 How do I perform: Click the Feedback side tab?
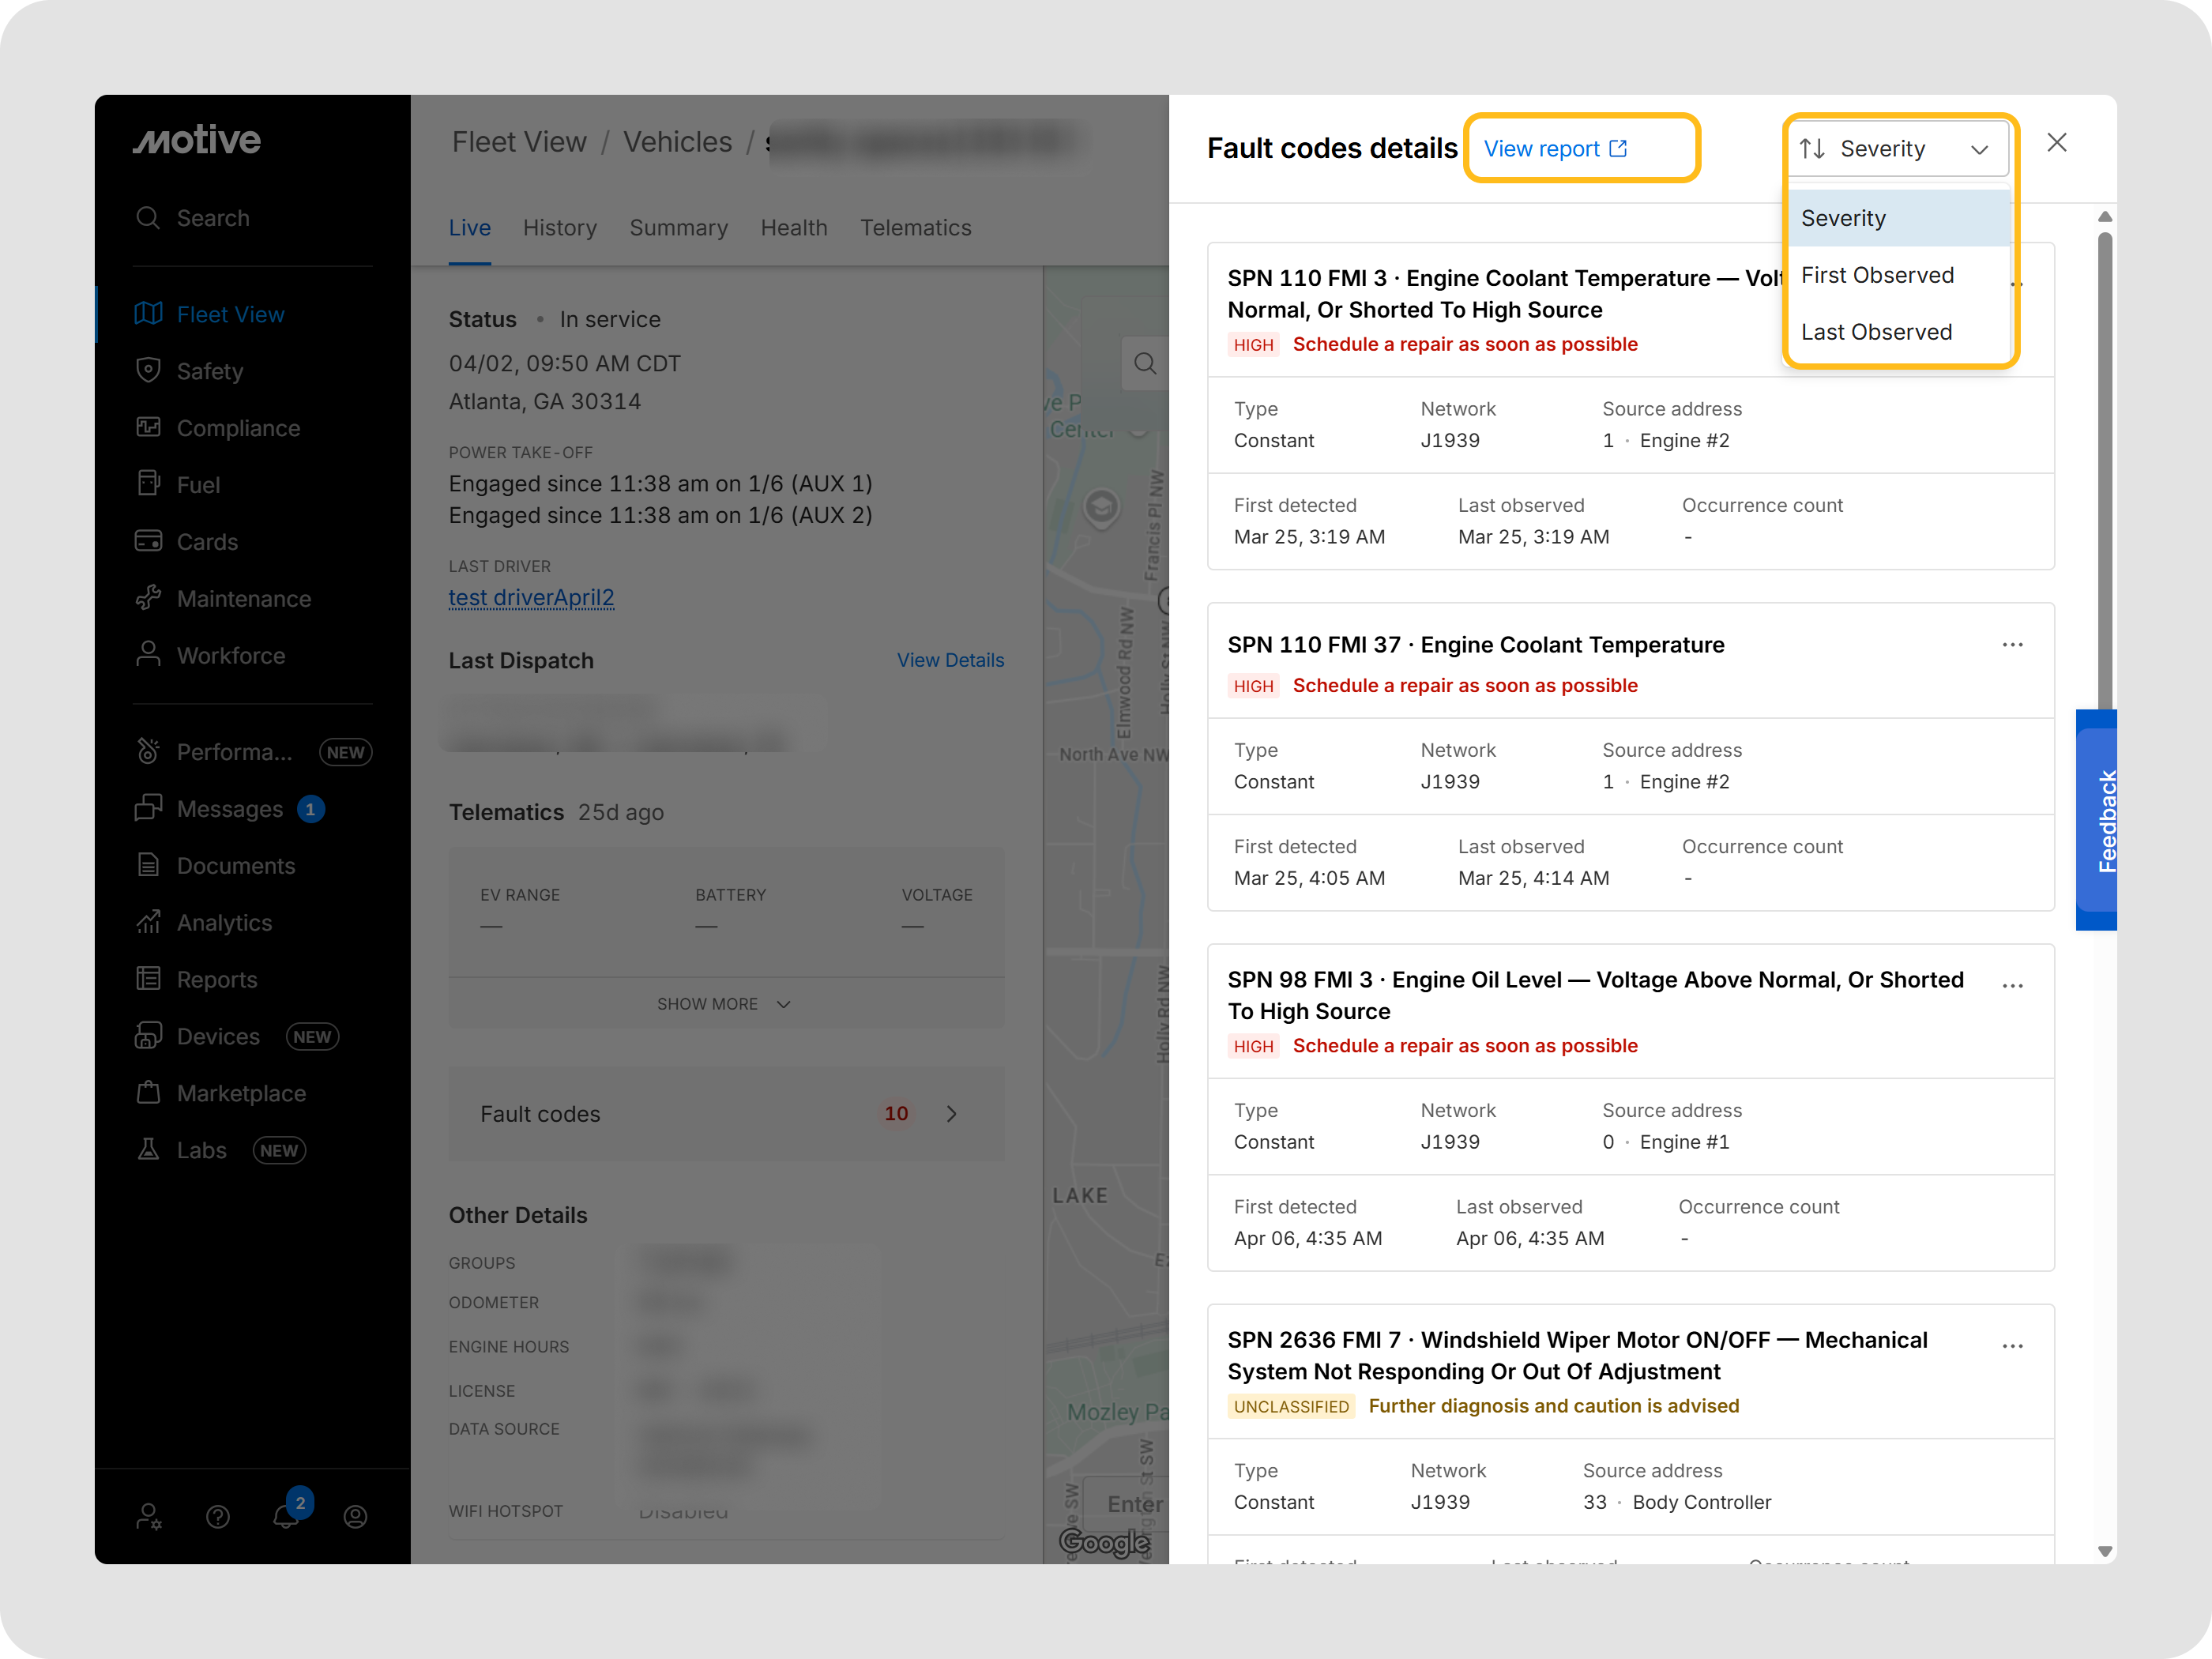(x=2098, y=820)
